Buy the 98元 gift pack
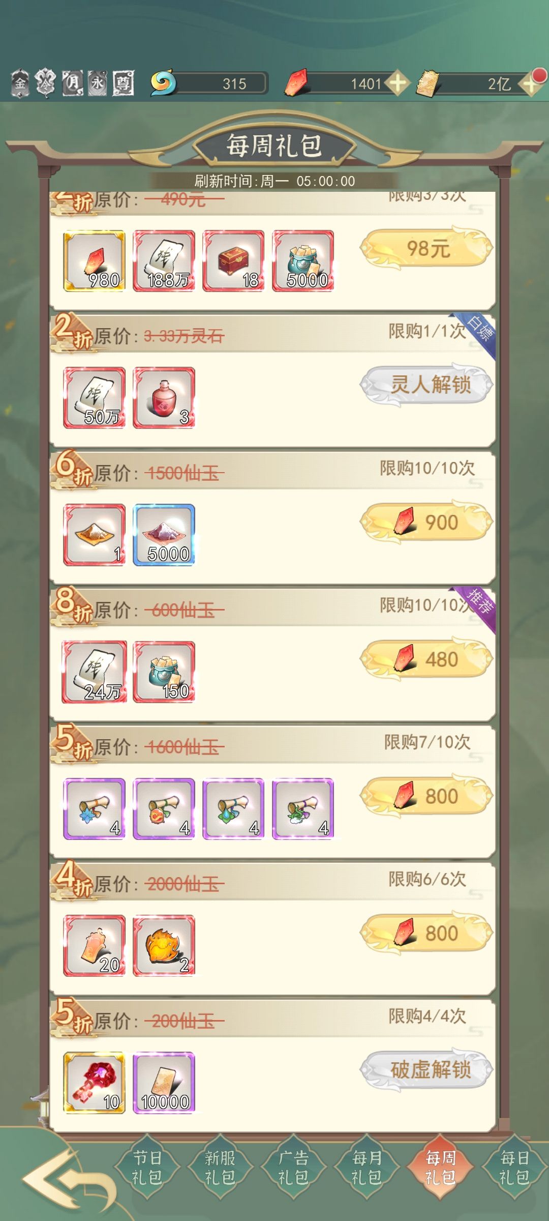The width and height of the screenshot is (549, 1221). coord(426,248)
